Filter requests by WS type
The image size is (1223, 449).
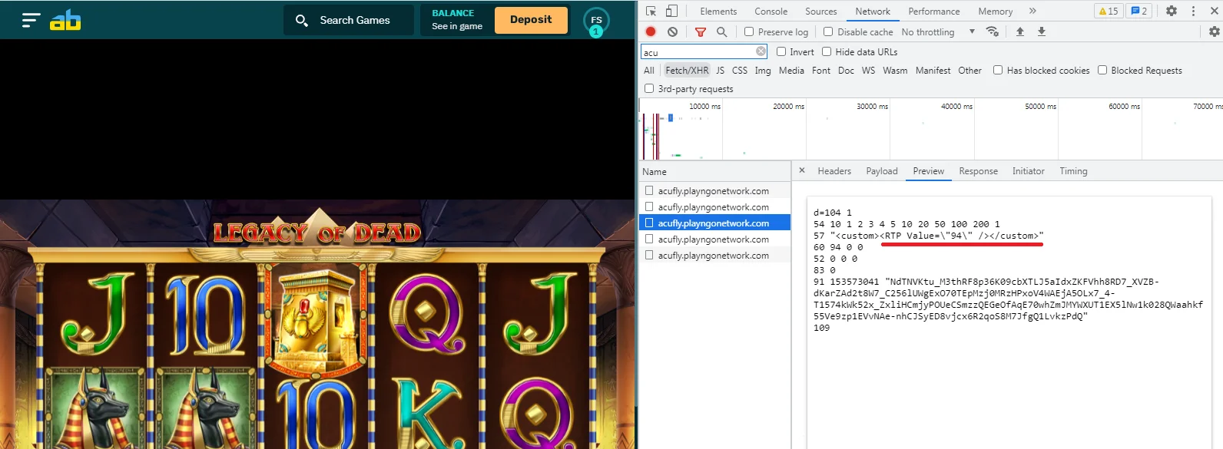click(868, 70)
